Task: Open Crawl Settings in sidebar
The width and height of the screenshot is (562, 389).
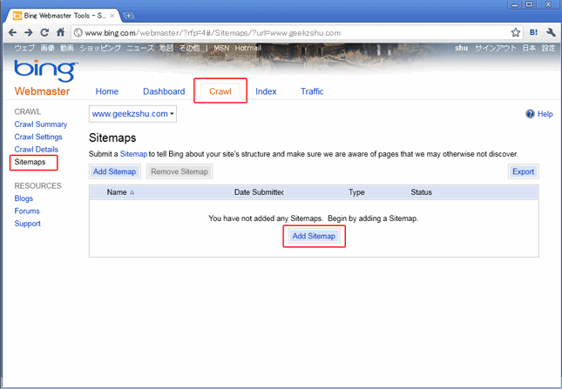Action: (38, 137)
